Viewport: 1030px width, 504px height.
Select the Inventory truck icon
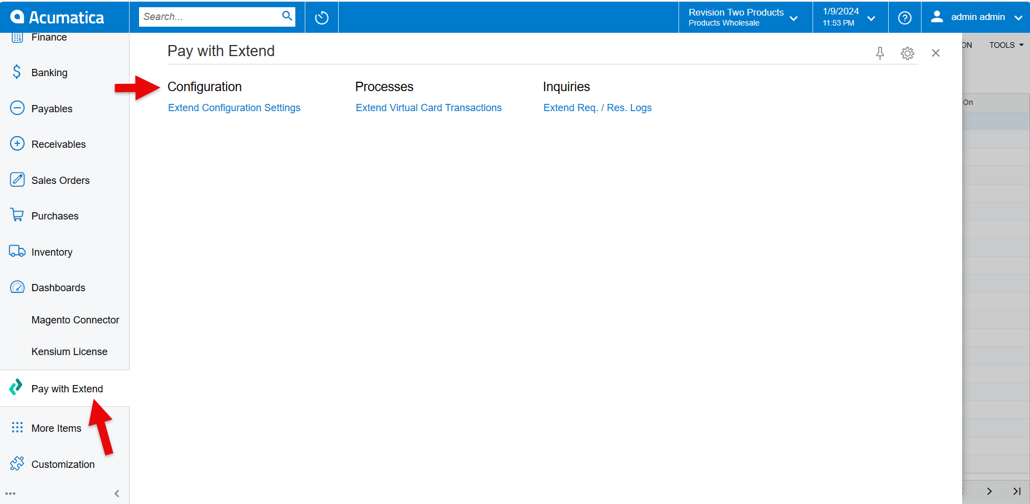17,251
